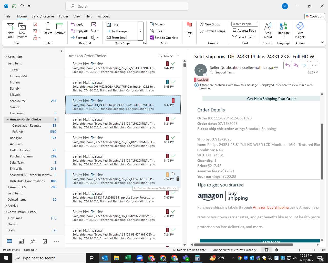Screen dimensions: 328x263
Task: Open the Excel icon in taskbar
Action: (128, 258)
